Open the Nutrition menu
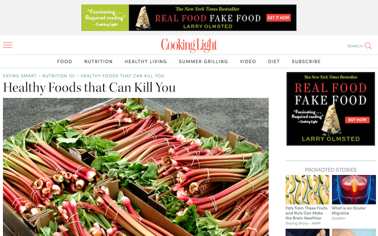The height and width of the screenshot is (236, 378). coord(98,61)
